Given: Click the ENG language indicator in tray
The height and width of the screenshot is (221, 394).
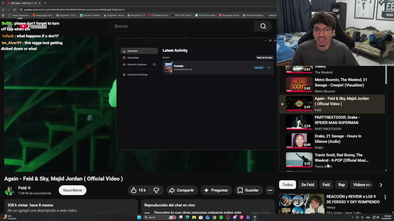Looking at the screenshot, I should click(x=368, y=217).
